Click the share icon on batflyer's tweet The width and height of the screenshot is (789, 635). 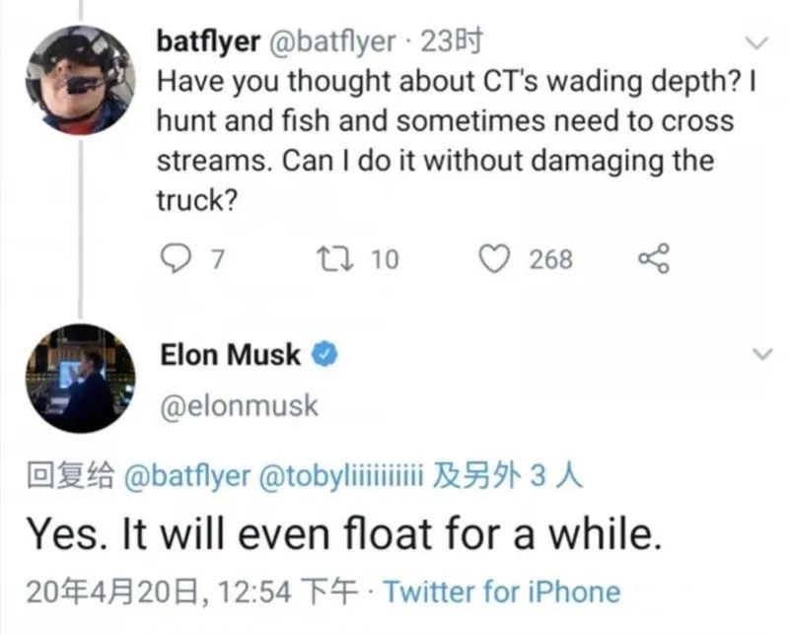point(654,259)
